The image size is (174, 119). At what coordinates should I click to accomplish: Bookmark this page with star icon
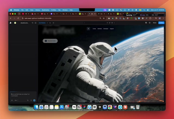tap(104, 18)
